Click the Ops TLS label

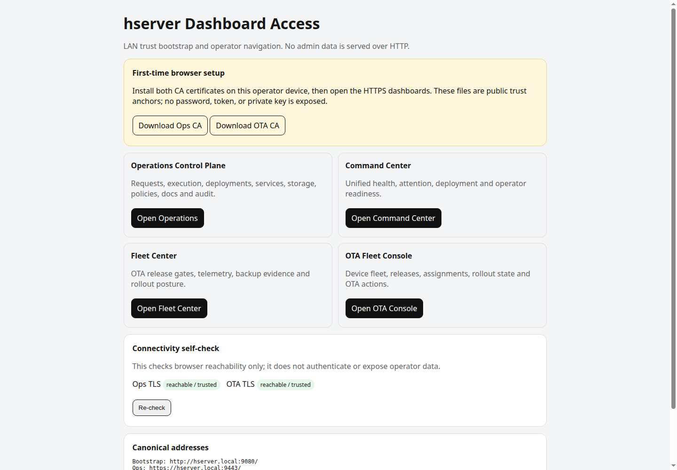point(146,384)
